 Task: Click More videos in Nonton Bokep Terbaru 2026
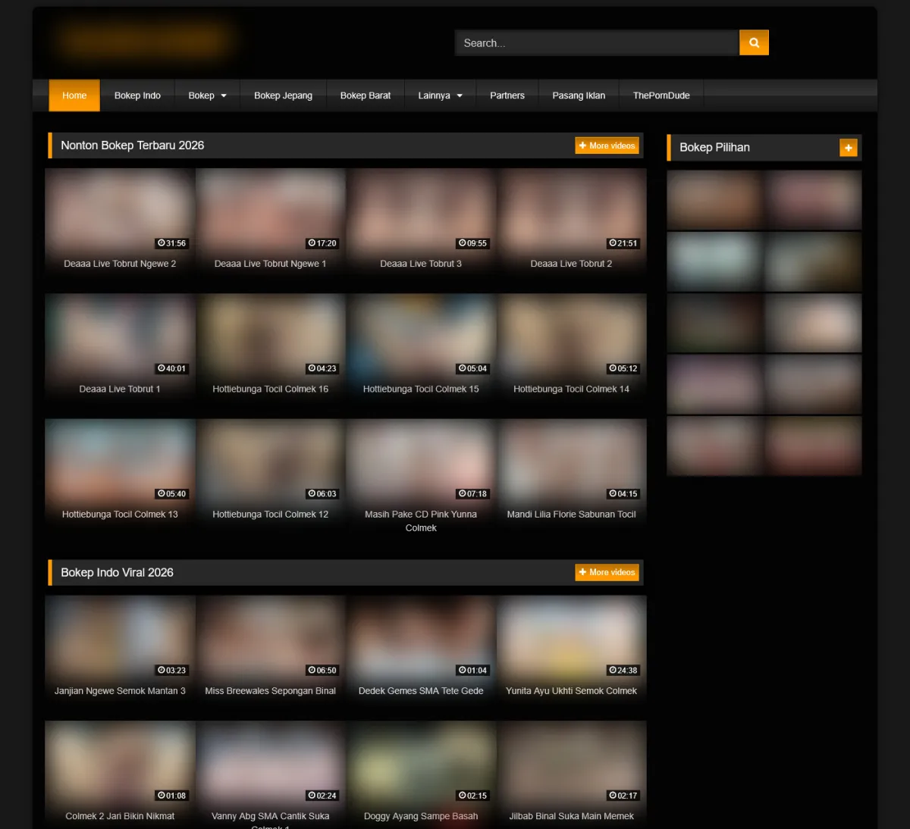click(607, 145)
